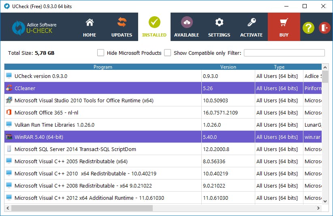The image size is (333, 216).
Task: Click inside the Filter text field
Action: pos(284,53)
